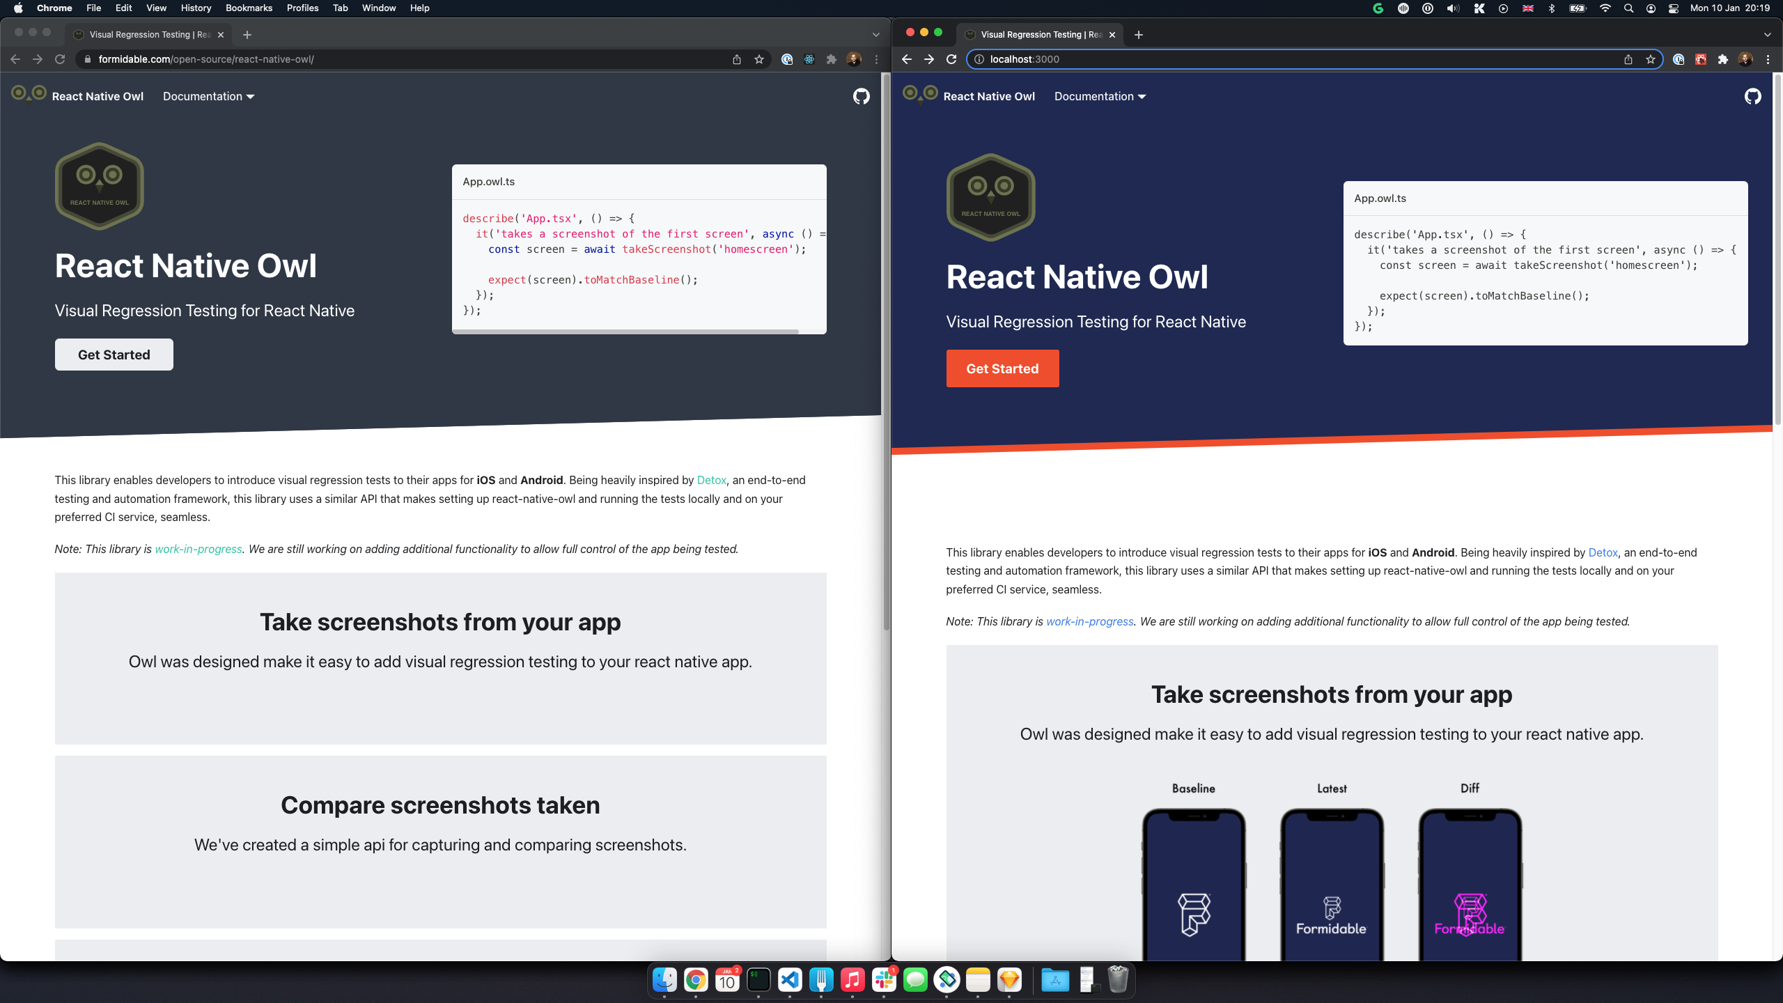Click code block horizontal scrollbar in left window

click(627, 332)
